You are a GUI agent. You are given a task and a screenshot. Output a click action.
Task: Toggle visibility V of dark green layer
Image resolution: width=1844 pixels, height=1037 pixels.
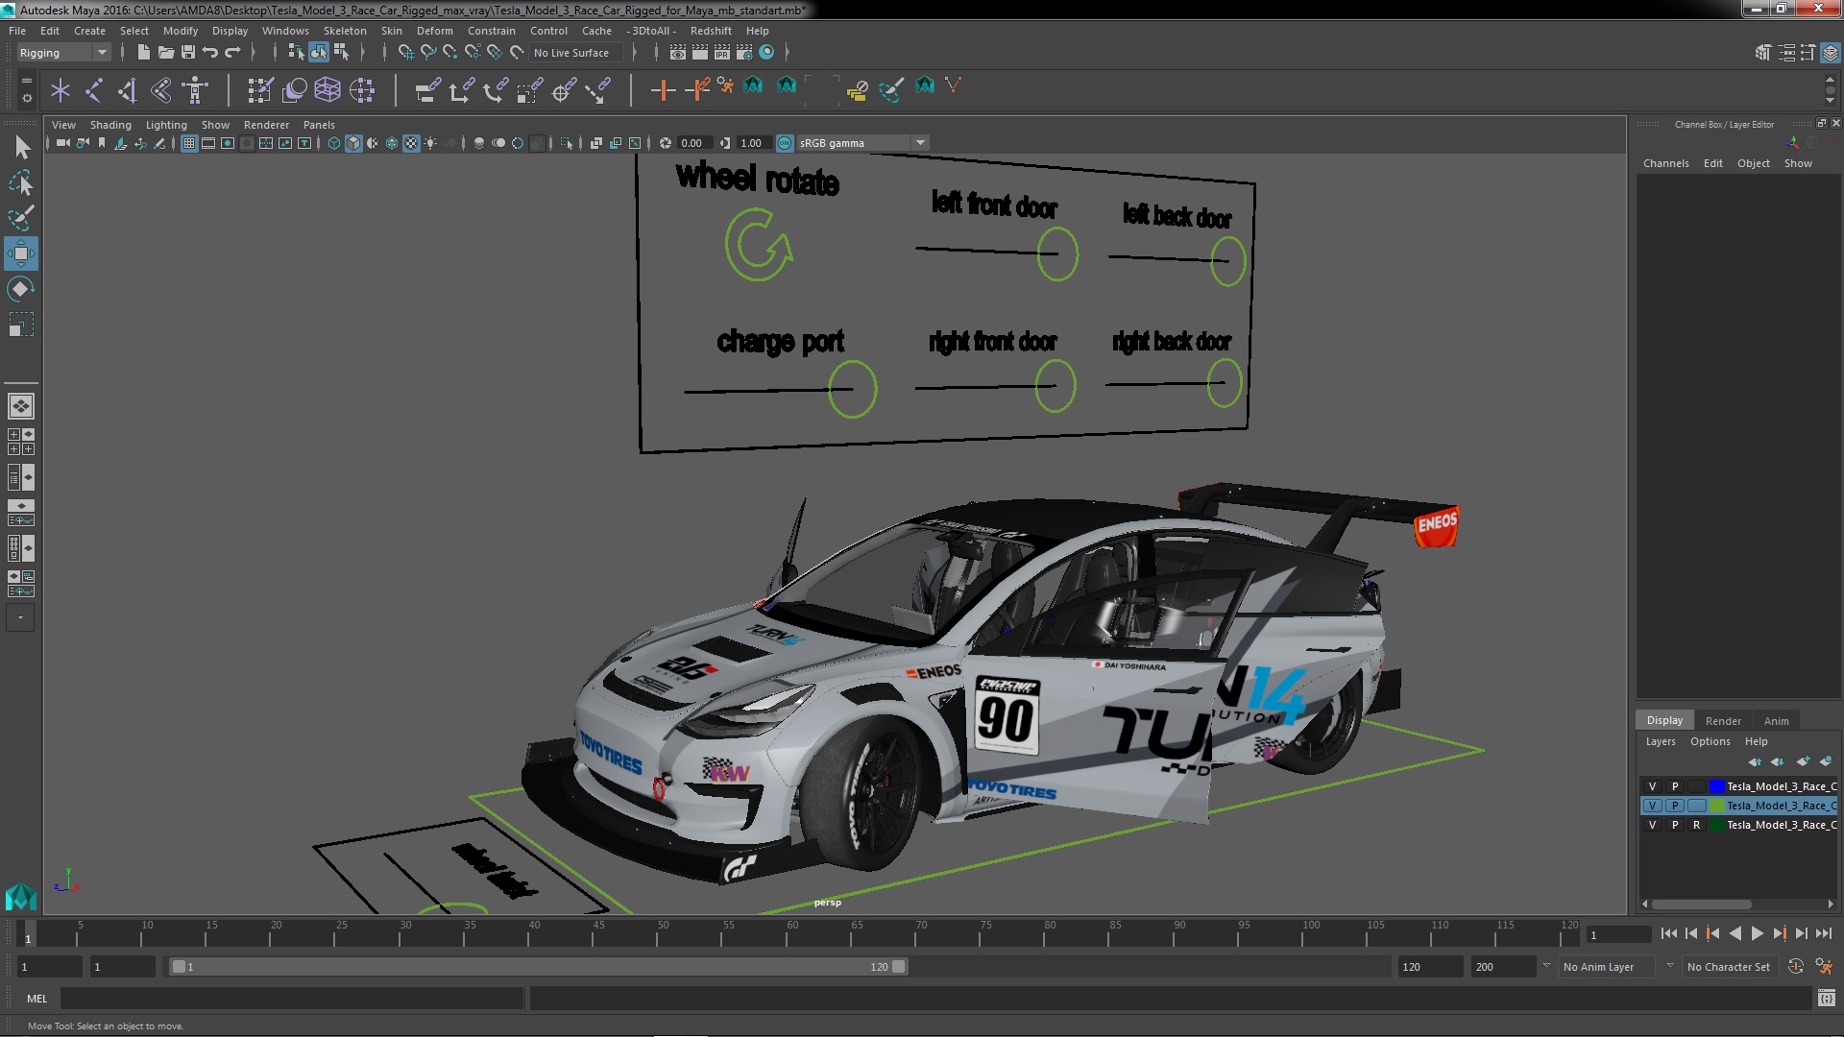1652,825
